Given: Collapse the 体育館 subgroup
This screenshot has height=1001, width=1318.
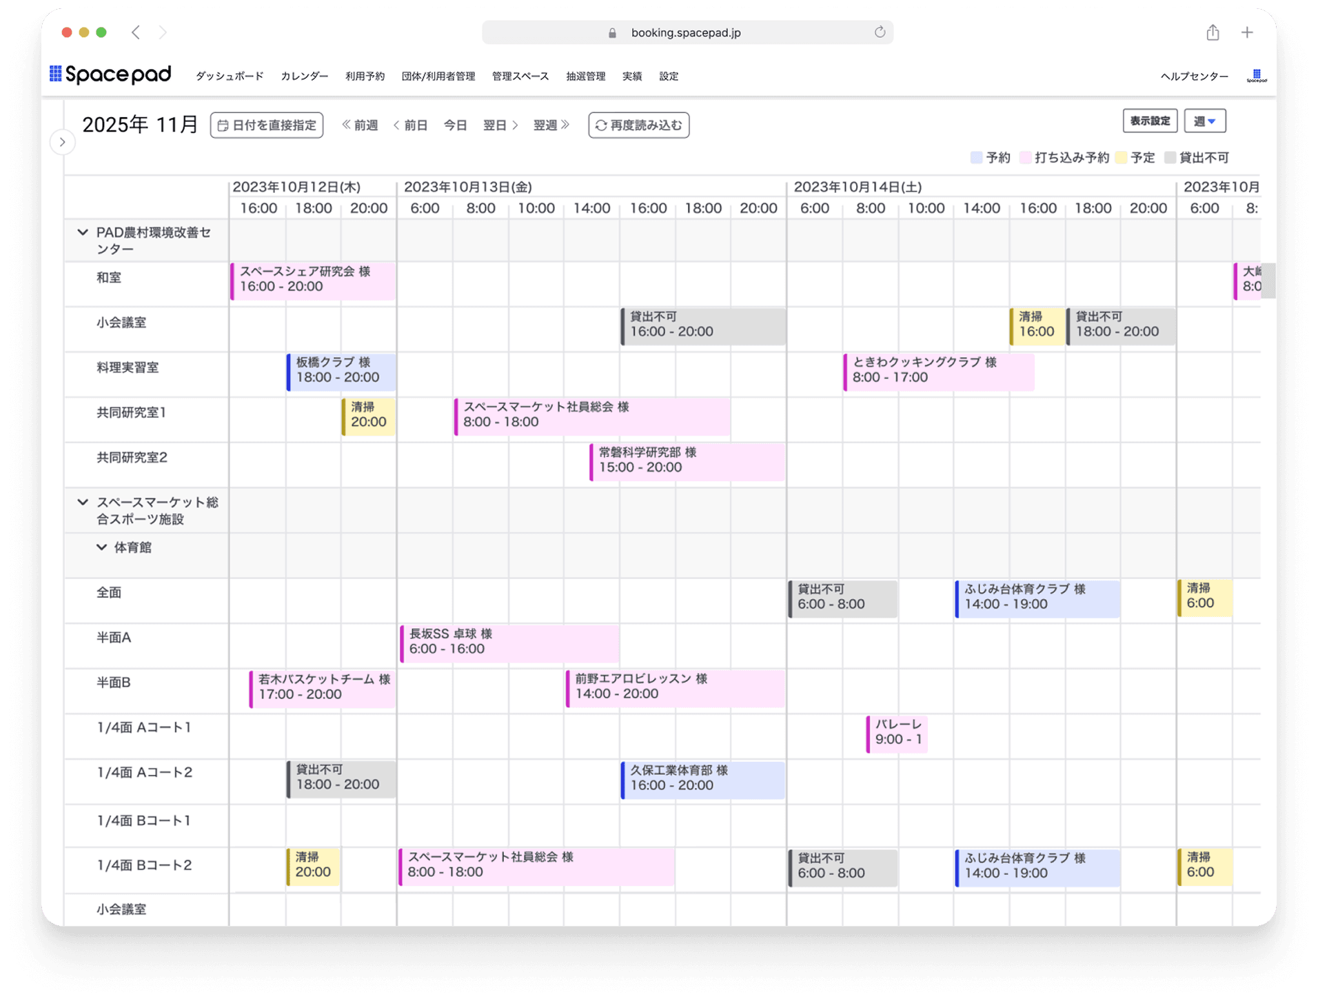Looking at the screenshot, I should coord(101,547).
